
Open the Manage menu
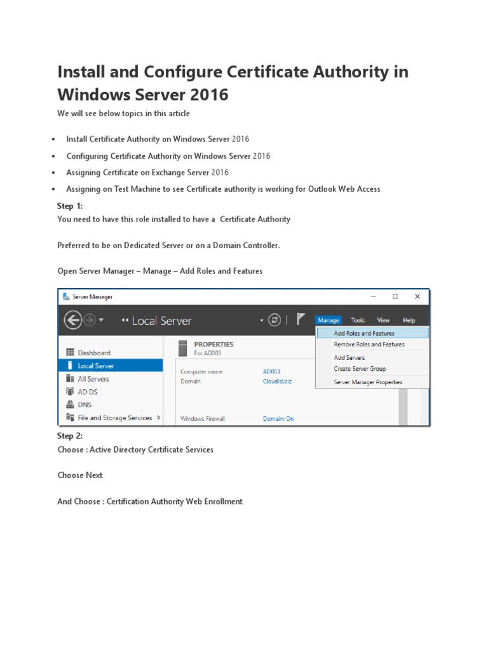pos(329,320)
